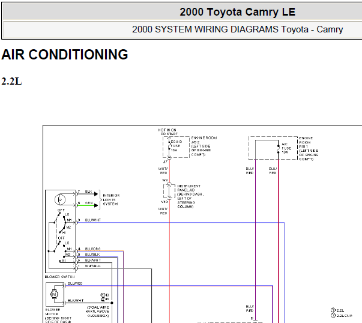Select the illumination lamp symbol in blower switch
Screen dimensions: 362x323
(60, 199)
